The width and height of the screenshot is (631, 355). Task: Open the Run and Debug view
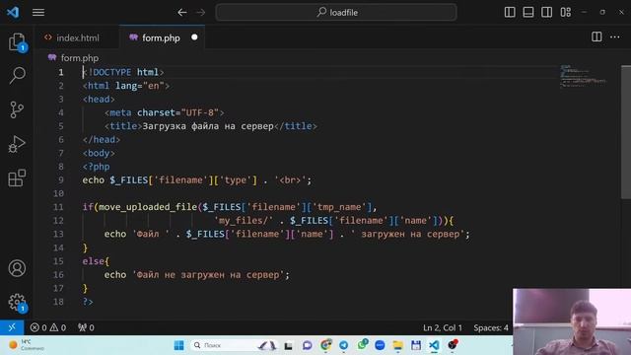coord(17,144)
